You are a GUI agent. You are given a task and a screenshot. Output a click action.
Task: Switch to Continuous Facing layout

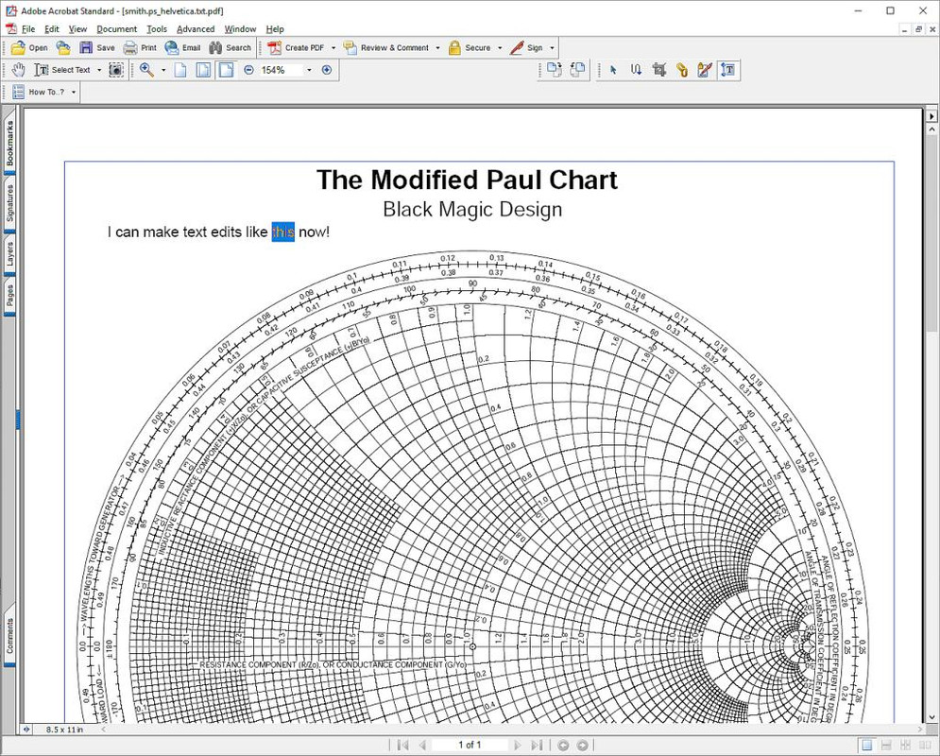point(905,746)
